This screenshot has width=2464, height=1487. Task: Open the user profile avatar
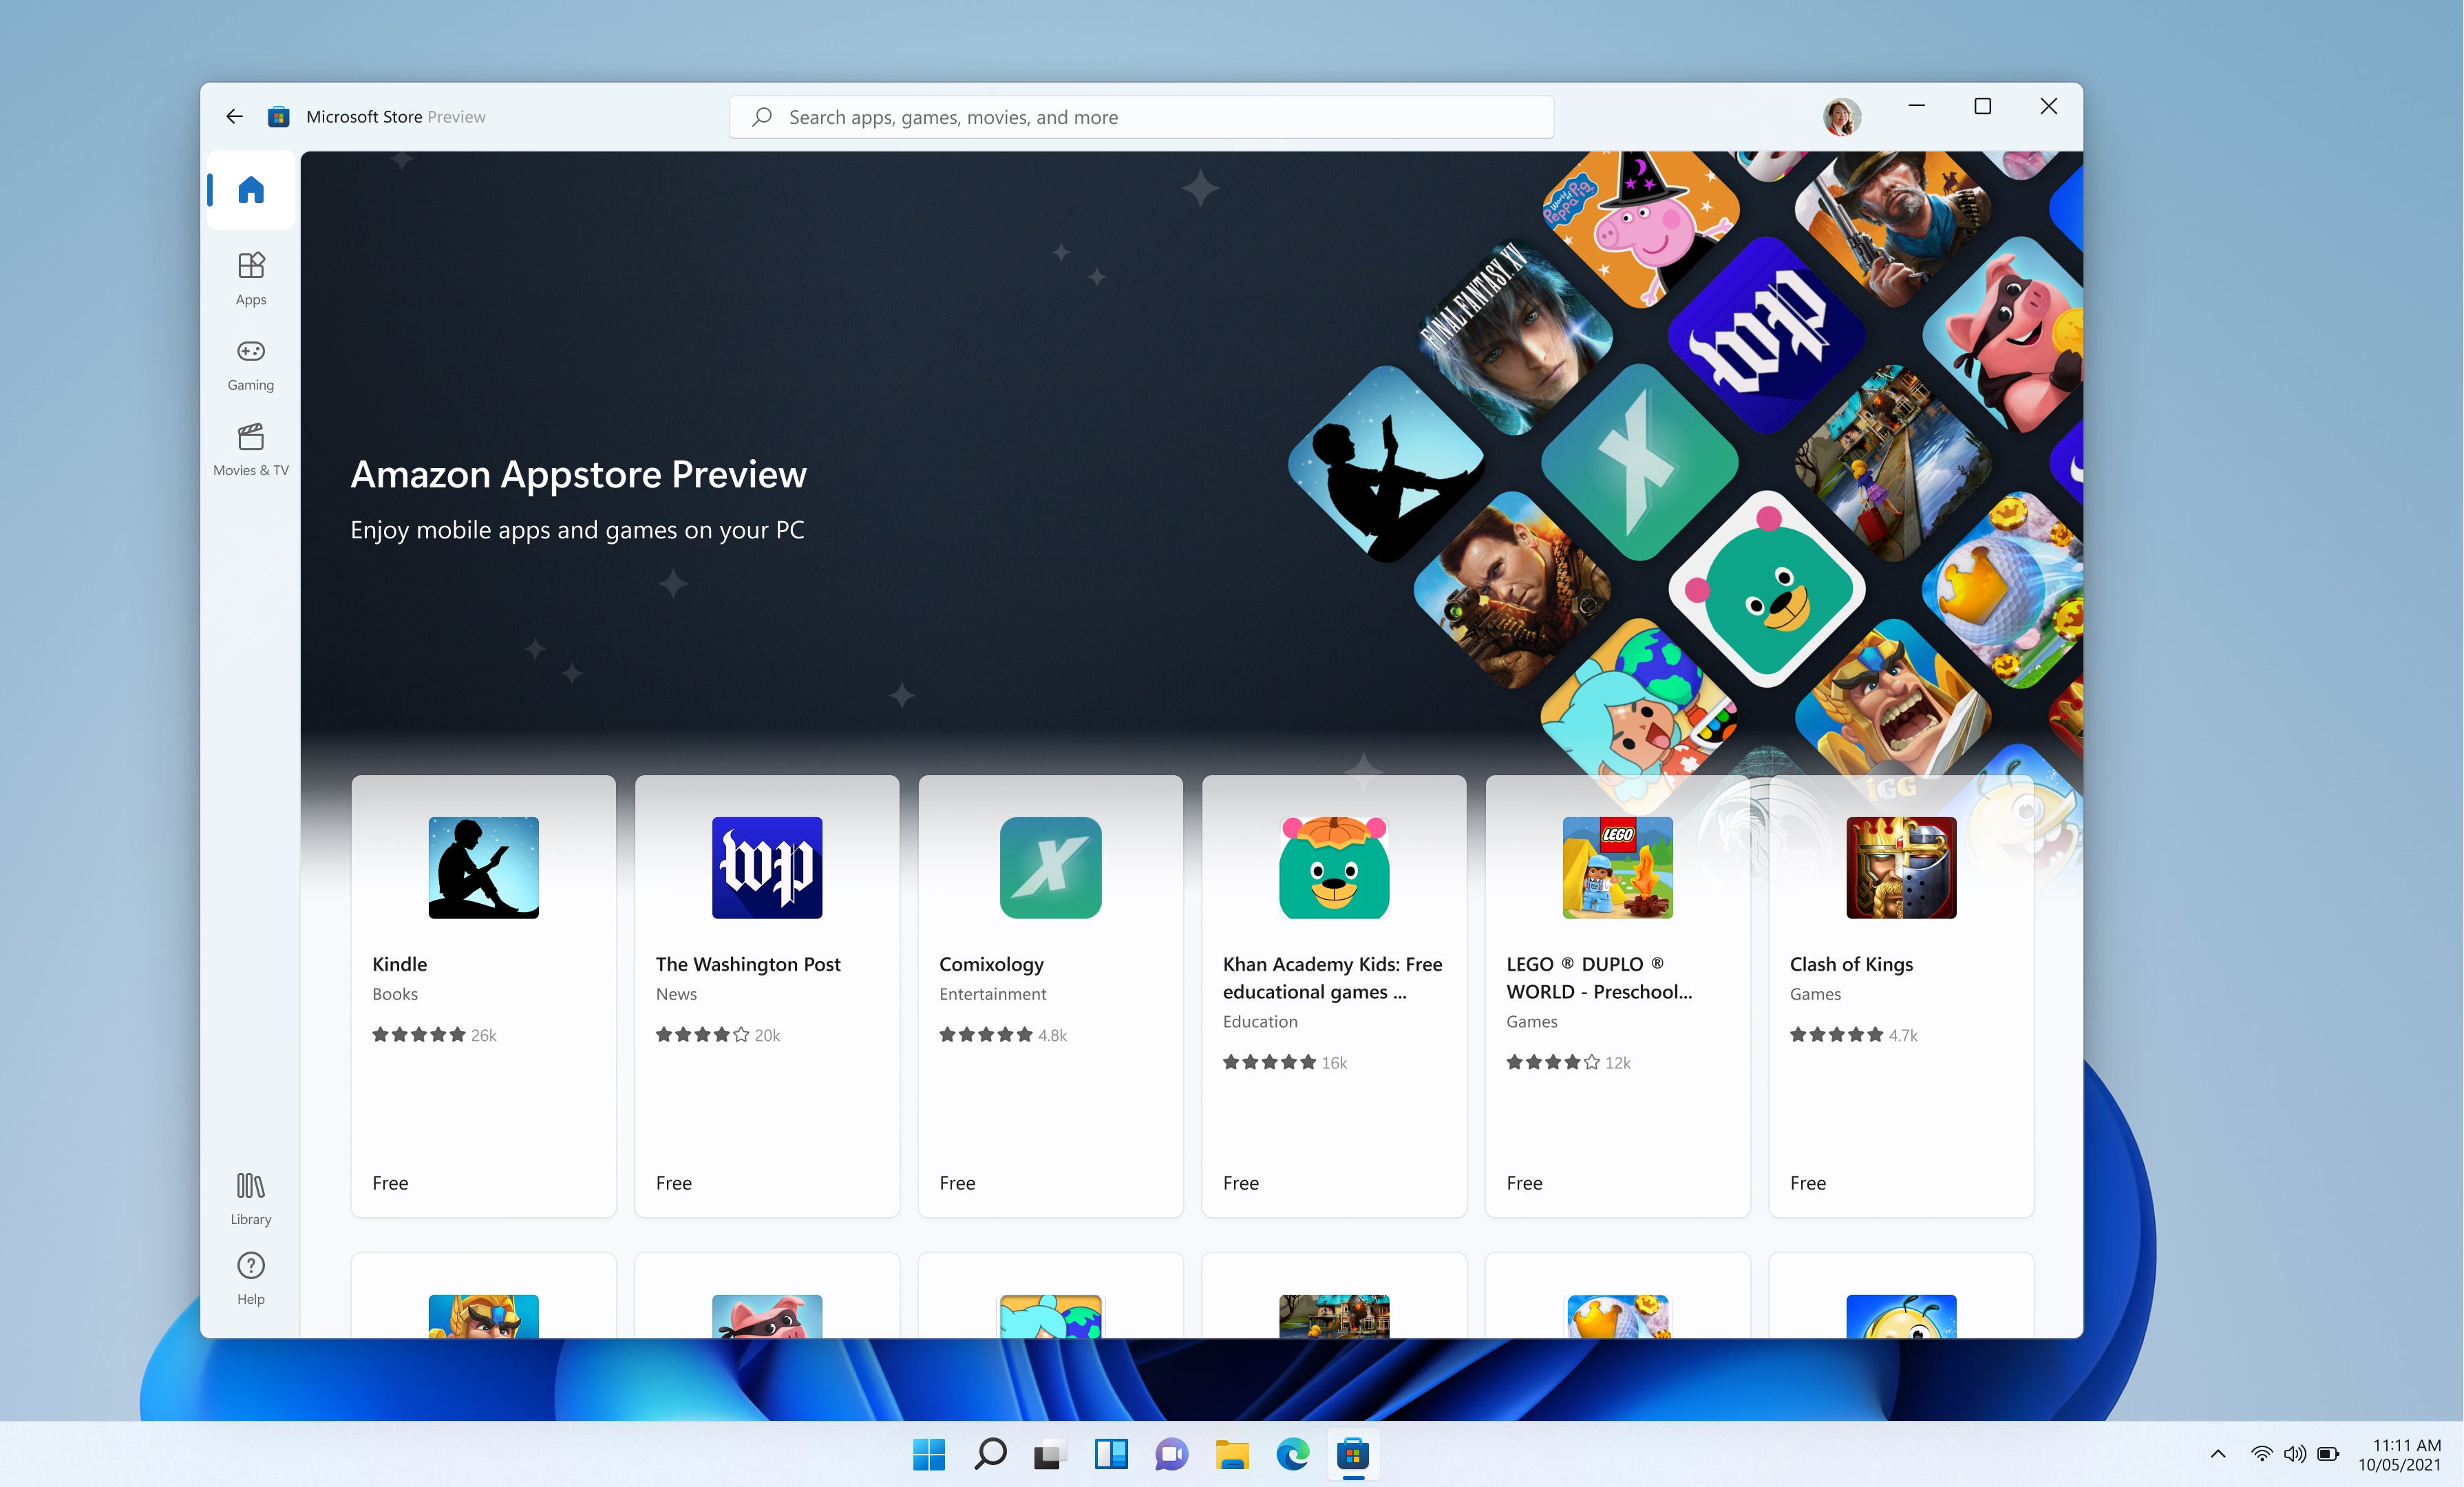[1841, 117]
